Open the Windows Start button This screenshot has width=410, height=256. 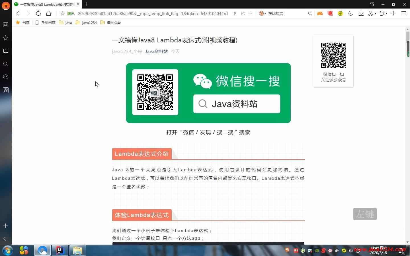click(x=7, y=251)
